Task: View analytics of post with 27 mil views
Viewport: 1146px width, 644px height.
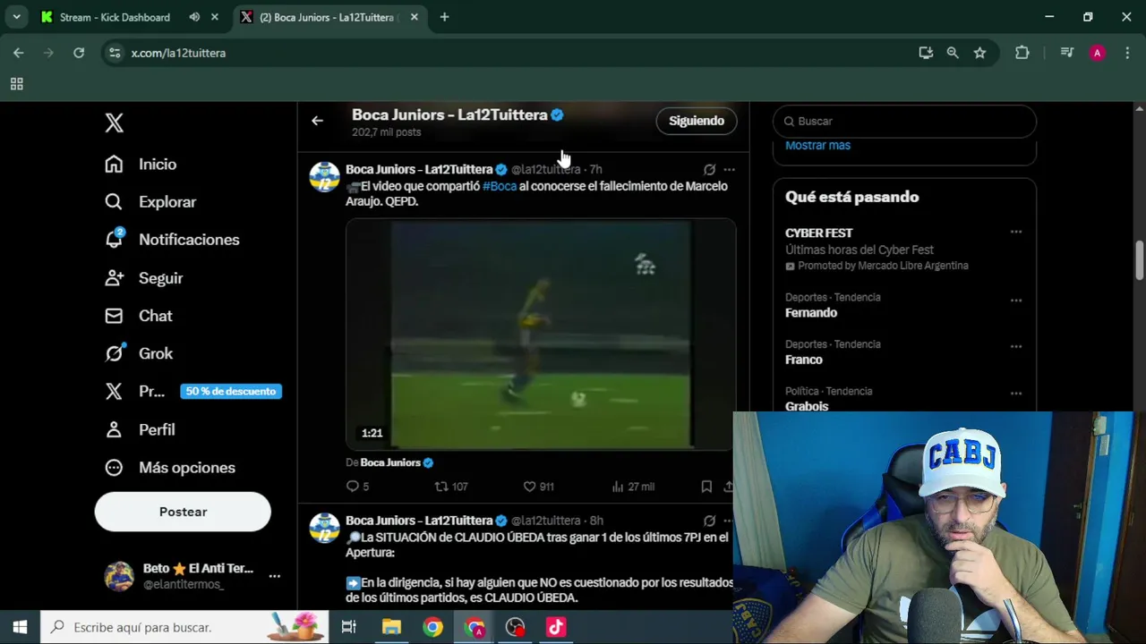Action: tap(633, 487)
